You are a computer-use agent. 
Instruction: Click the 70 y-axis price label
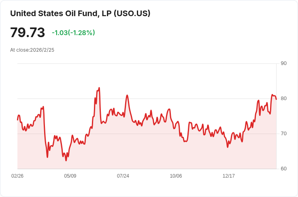click(283, 134)
